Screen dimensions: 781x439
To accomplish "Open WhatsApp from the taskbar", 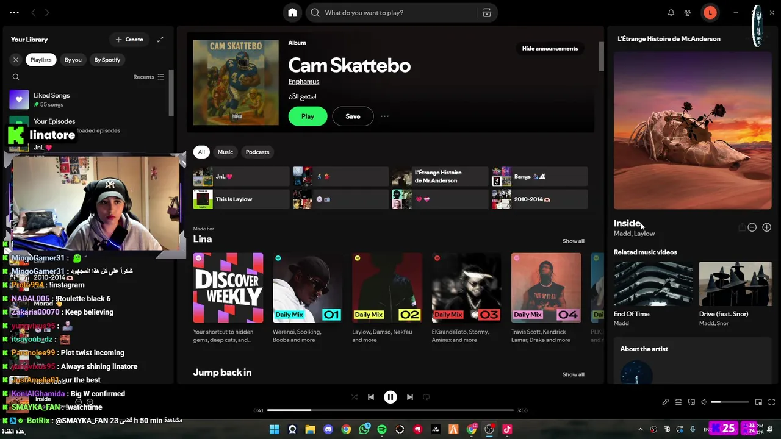I will pyautogui.click(x=364, y=429).
